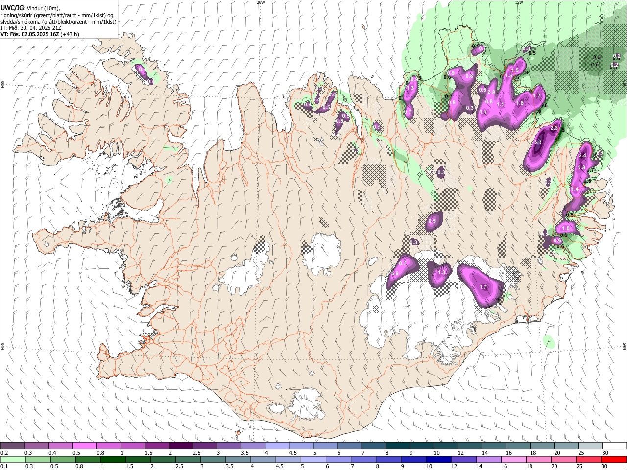This screenshot has width=627, height=470.
Task: Choose the 5 swatch in the upper legend row
Action: (325, 446)
